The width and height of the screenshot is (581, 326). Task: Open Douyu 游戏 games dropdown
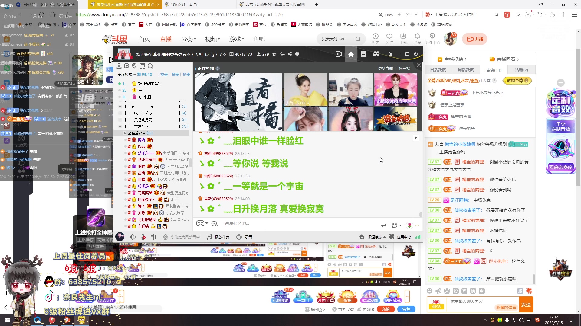click(x=237, y=39)
